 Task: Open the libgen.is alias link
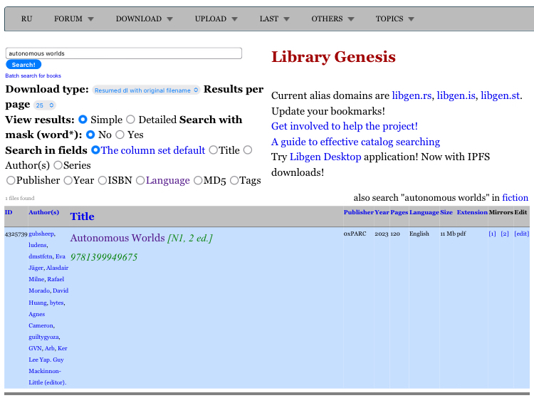(456, 95)
